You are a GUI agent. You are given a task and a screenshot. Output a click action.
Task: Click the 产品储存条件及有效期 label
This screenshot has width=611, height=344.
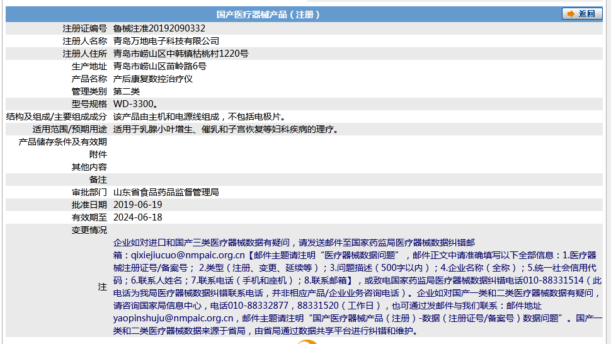(62, 142)
